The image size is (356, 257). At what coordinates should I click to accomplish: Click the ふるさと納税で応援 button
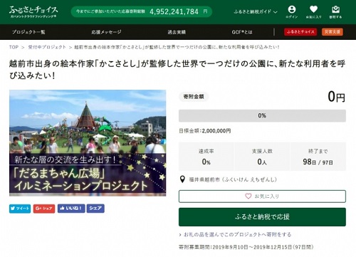pos(262,217)
